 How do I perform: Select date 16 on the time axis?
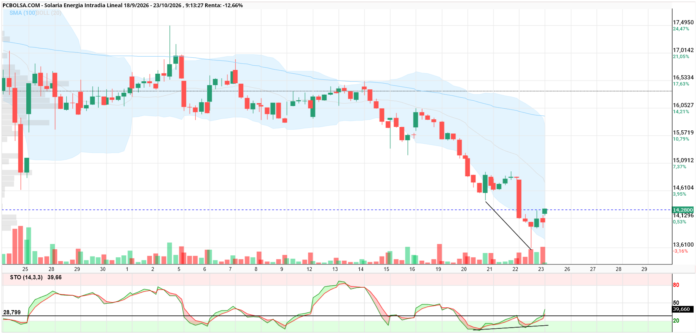point(412,269)
